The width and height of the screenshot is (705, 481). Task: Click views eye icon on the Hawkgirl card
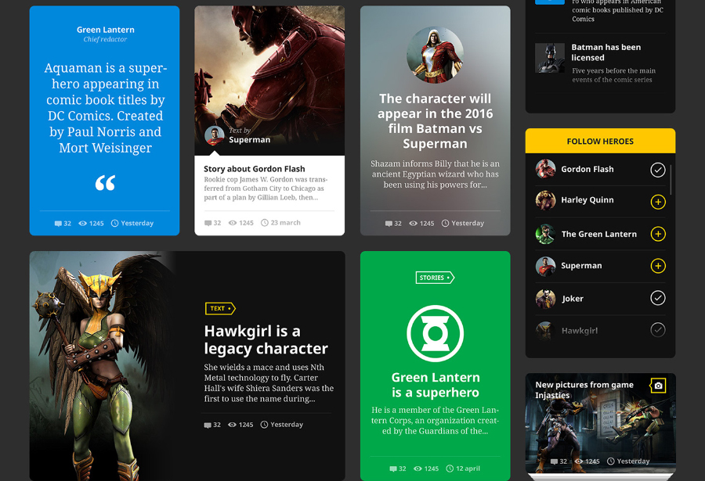click(232, 425)
